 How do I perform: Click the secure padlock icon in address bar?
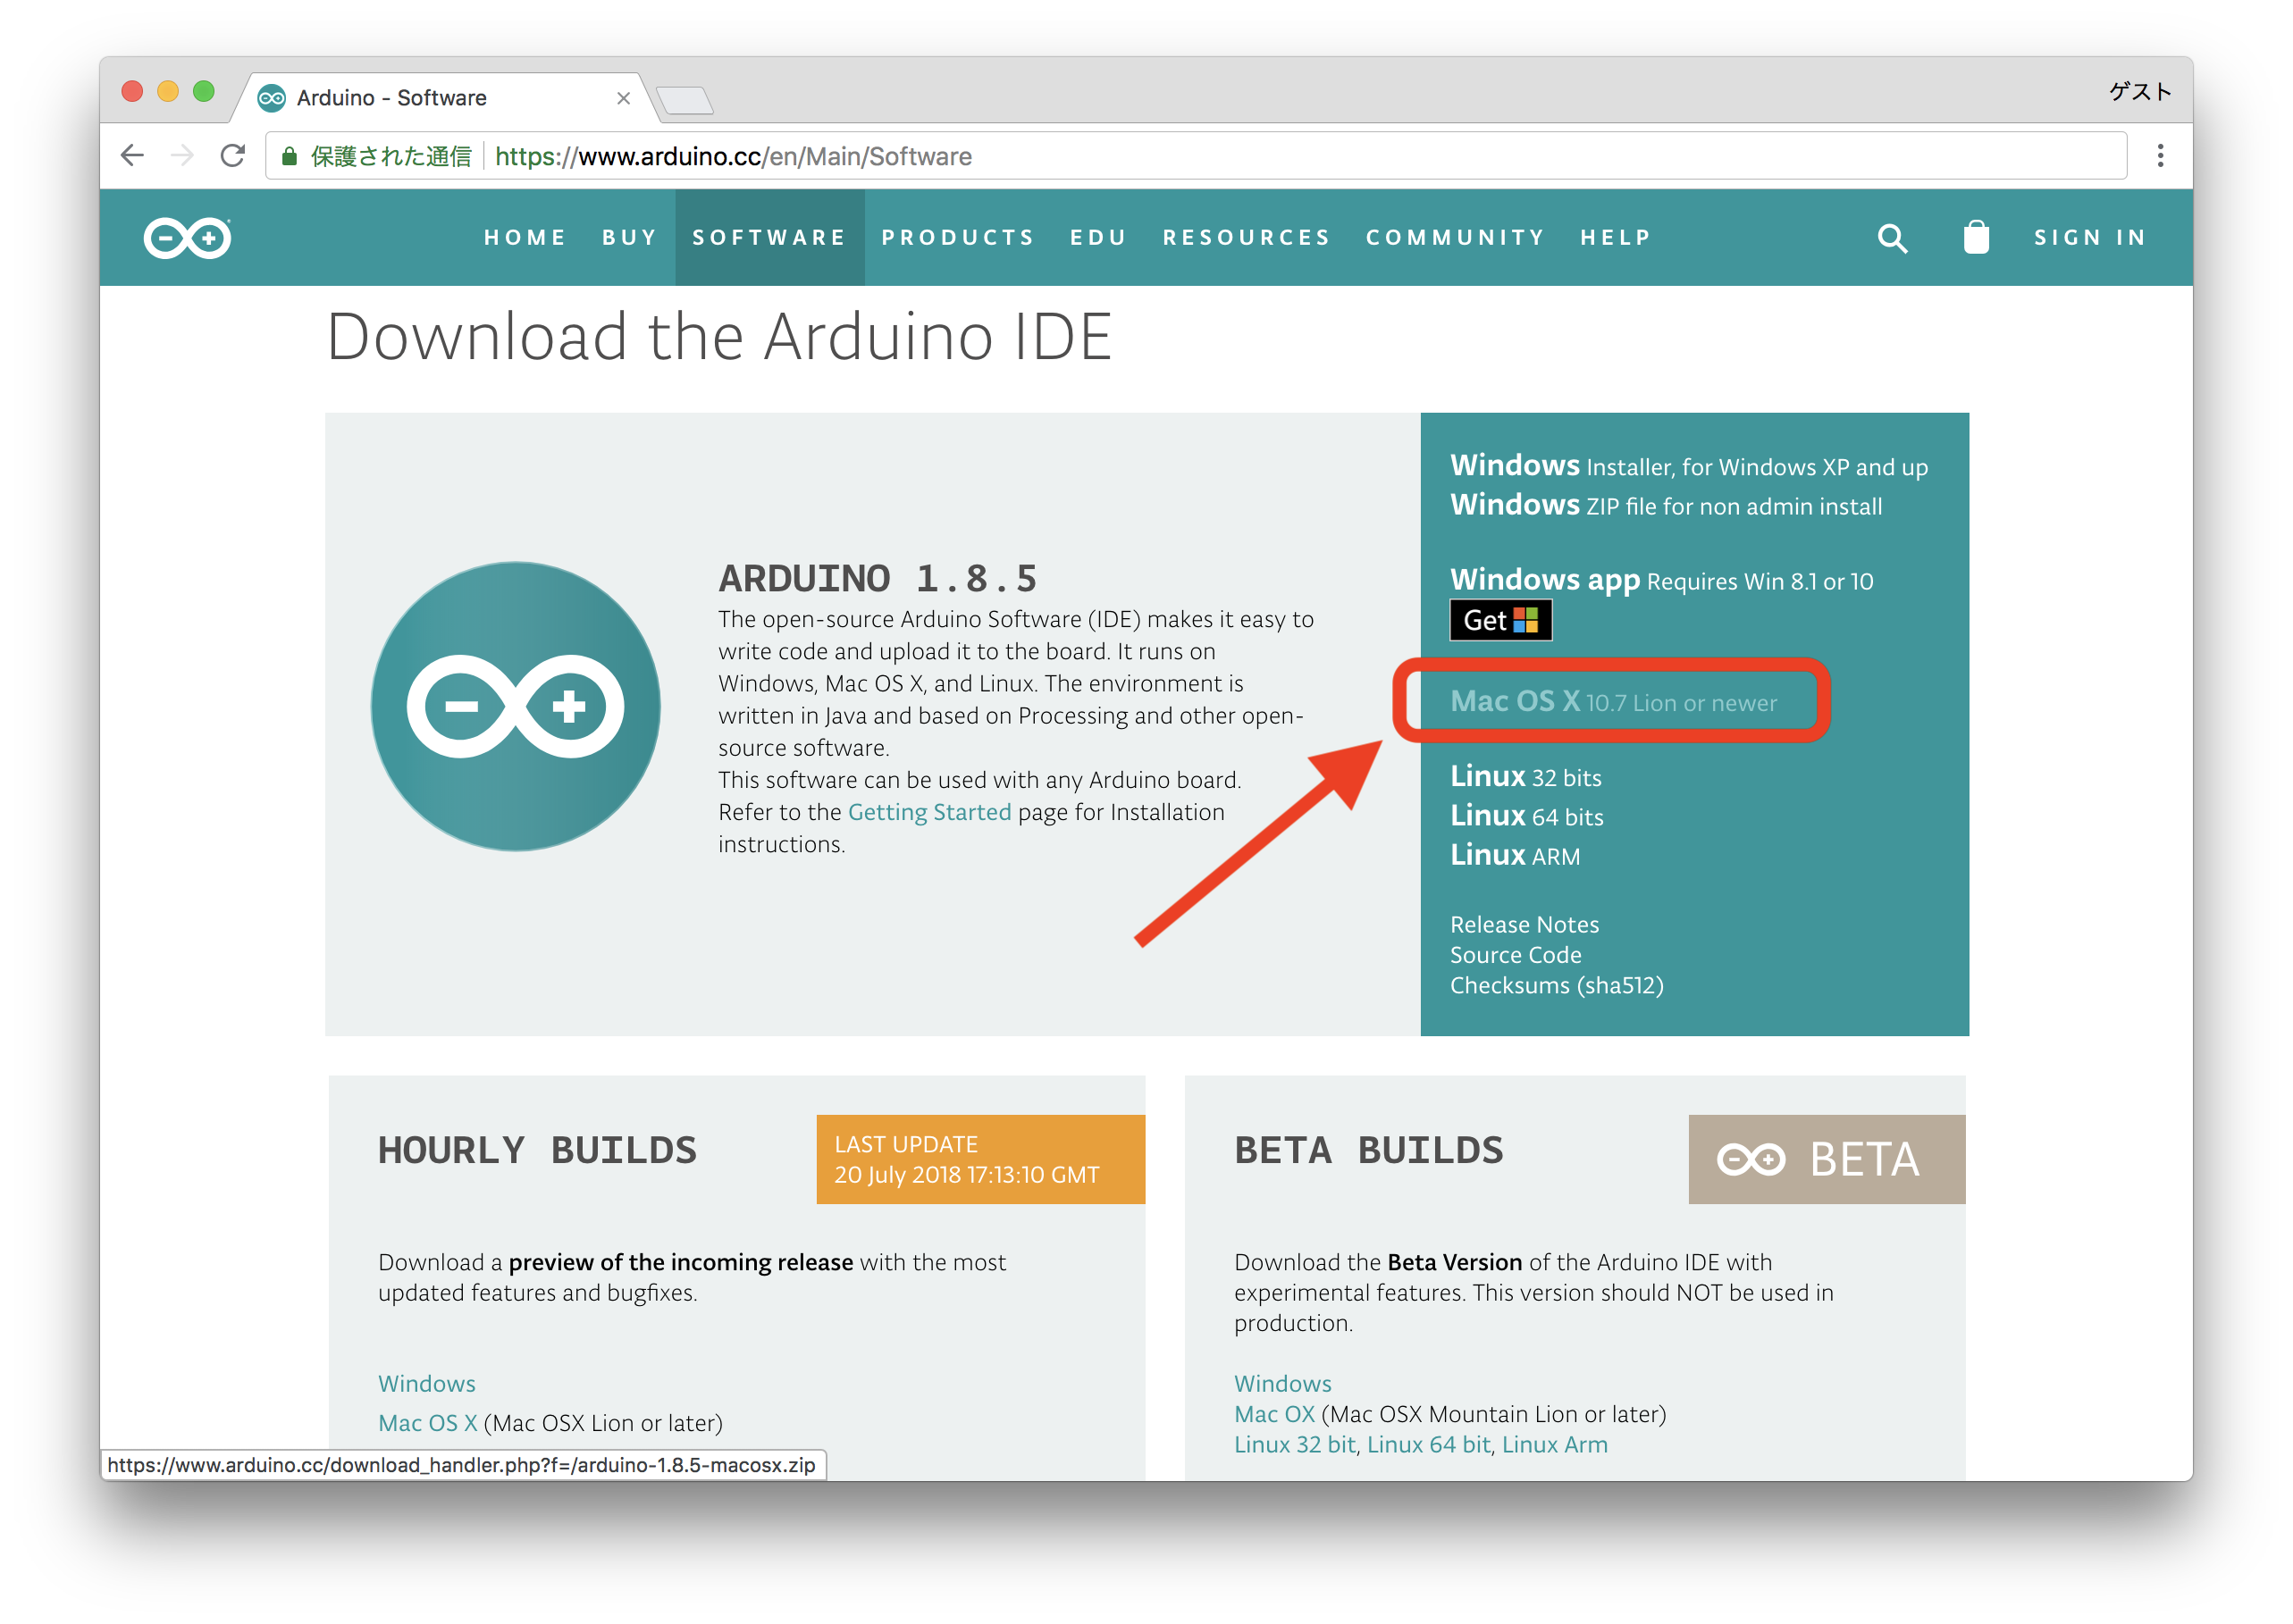(290, 157)
